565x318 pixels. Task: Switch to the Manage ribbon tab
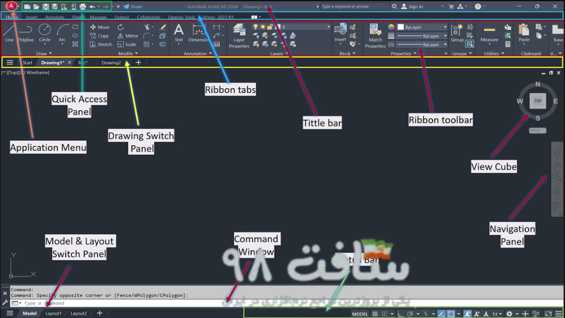[x=98, y=17]
